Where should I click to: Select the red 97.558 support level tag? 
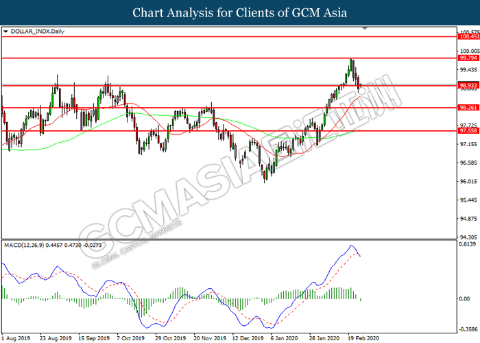(468, 131)
